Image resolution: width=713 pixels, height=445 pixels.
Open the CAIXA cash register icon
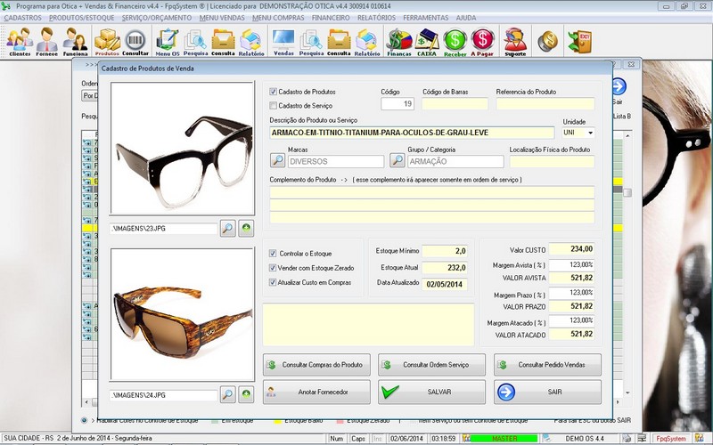[428, 41]
